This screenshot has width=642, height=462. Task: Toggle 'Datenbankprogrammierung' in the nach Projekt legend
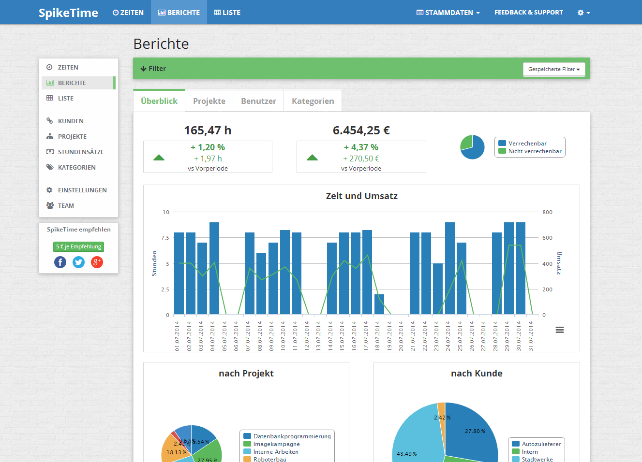[x=287, y=436]
